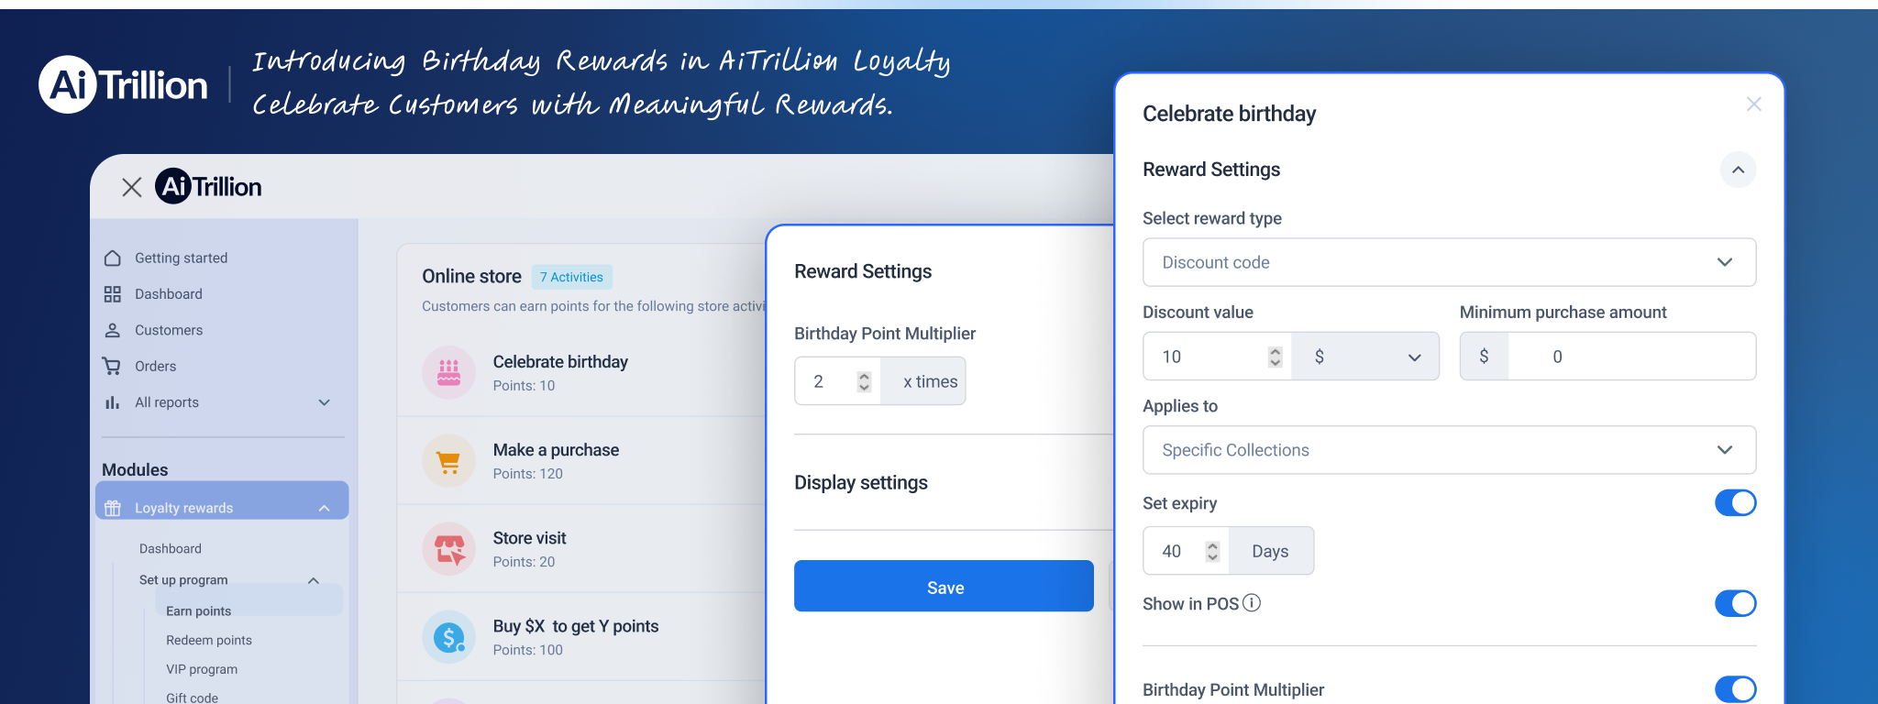The height and width of the screenshot is (704, 1878).
Task: Click the Loyalty rewards gift icon
Action: 113,508
